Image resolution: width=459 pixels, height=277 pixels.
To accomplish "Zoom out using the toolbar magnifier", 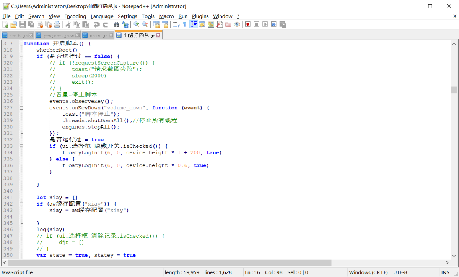I will coord(145,24).
